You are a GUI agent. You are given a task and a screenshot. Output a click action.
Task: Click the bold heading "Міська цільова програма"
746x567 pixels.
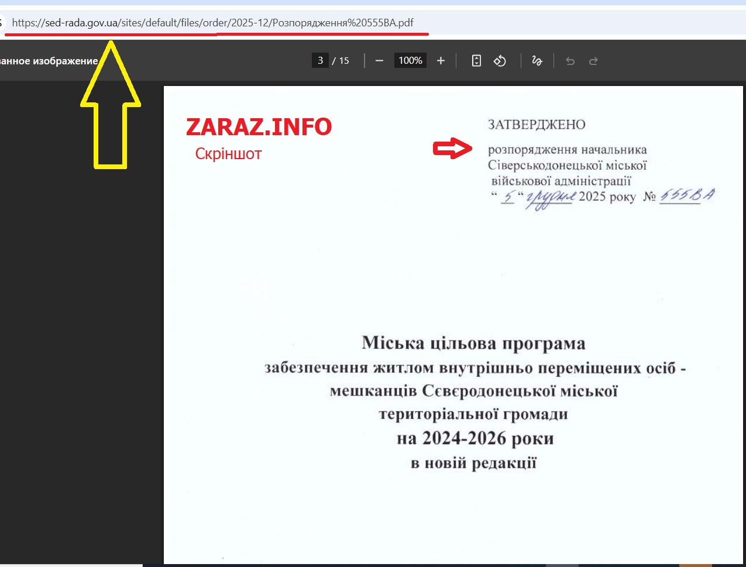click(473, 343)
